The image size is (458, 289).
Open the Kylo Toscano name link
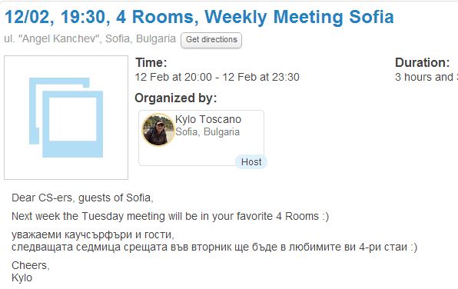point(208,119)
